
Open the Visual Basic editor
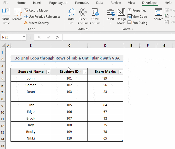coord(6,16)
